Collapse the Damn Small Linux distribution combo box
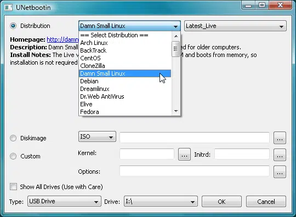Viewport: 296px width, 217px height. tap(129, 26)
